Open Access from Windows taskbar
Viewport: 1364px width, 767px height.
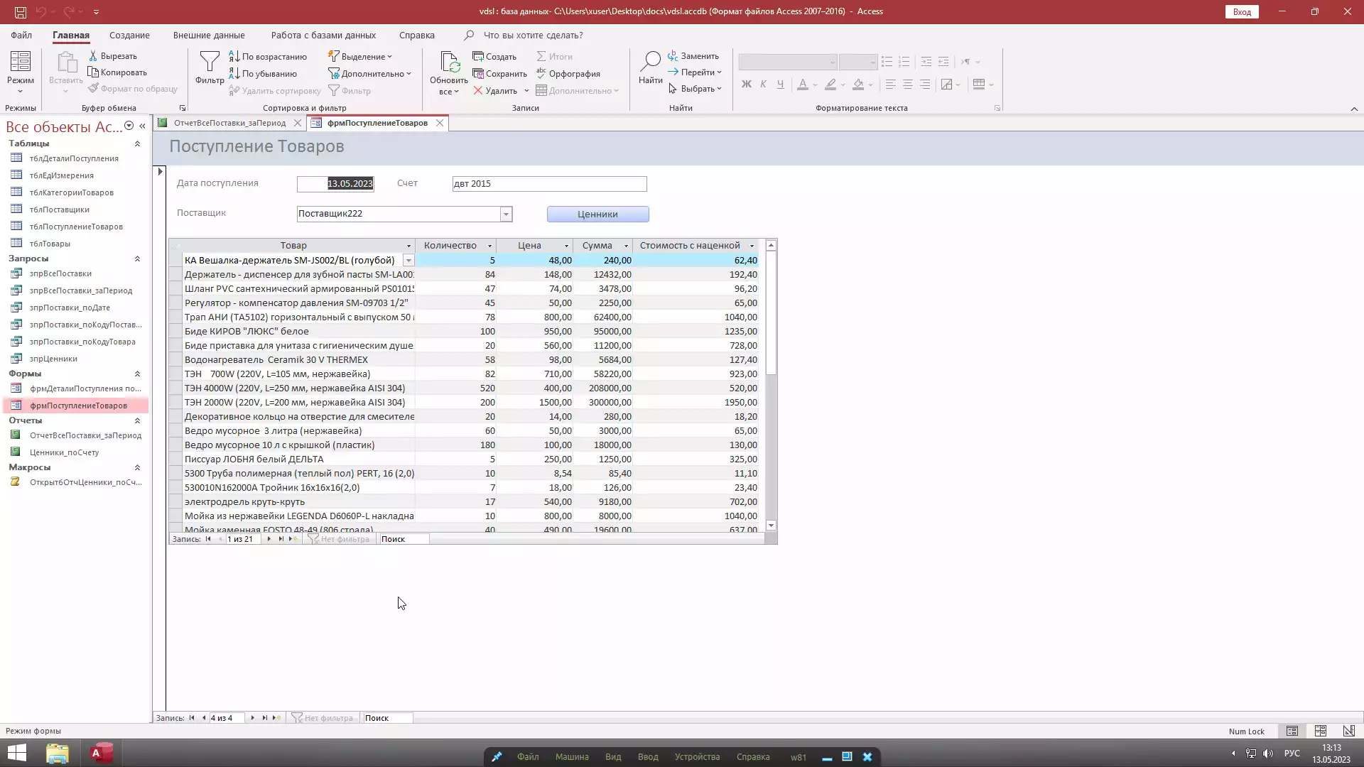tap(102, 753)
